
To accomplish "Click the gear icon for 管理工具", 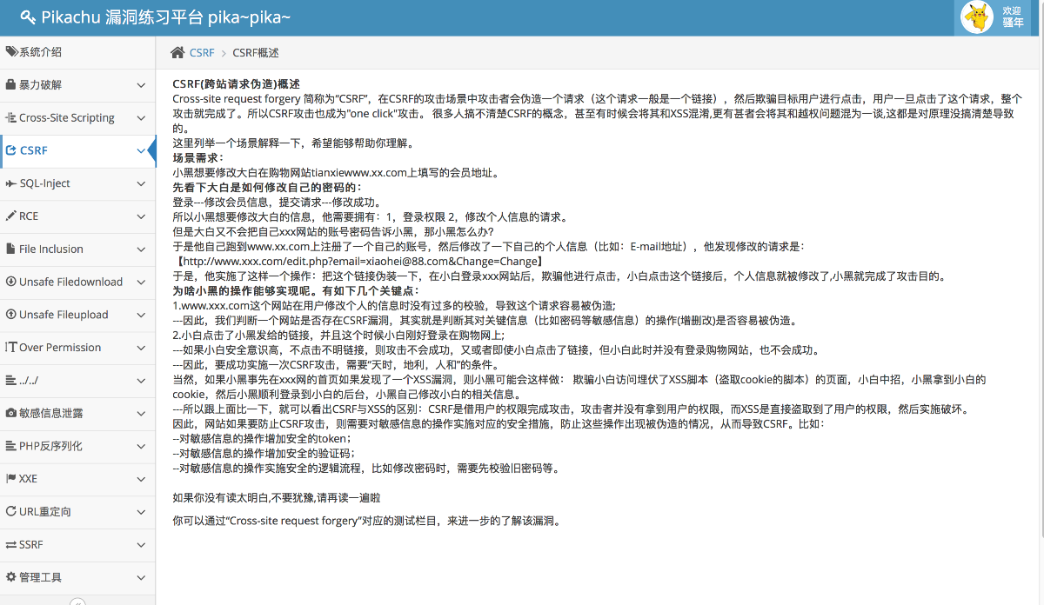I will pyautogui.click(x=11, y=577).
